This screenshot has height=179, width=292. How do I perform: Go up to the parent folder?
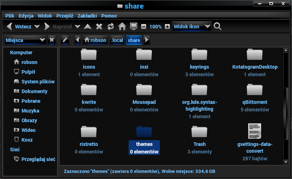coord(88,27)
